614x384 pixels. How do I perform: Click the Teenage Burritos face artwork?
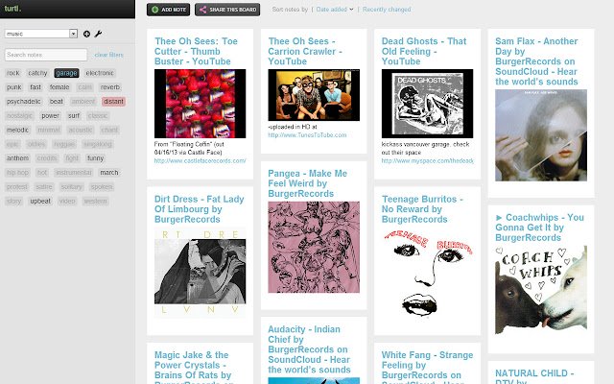coord(427,273)
